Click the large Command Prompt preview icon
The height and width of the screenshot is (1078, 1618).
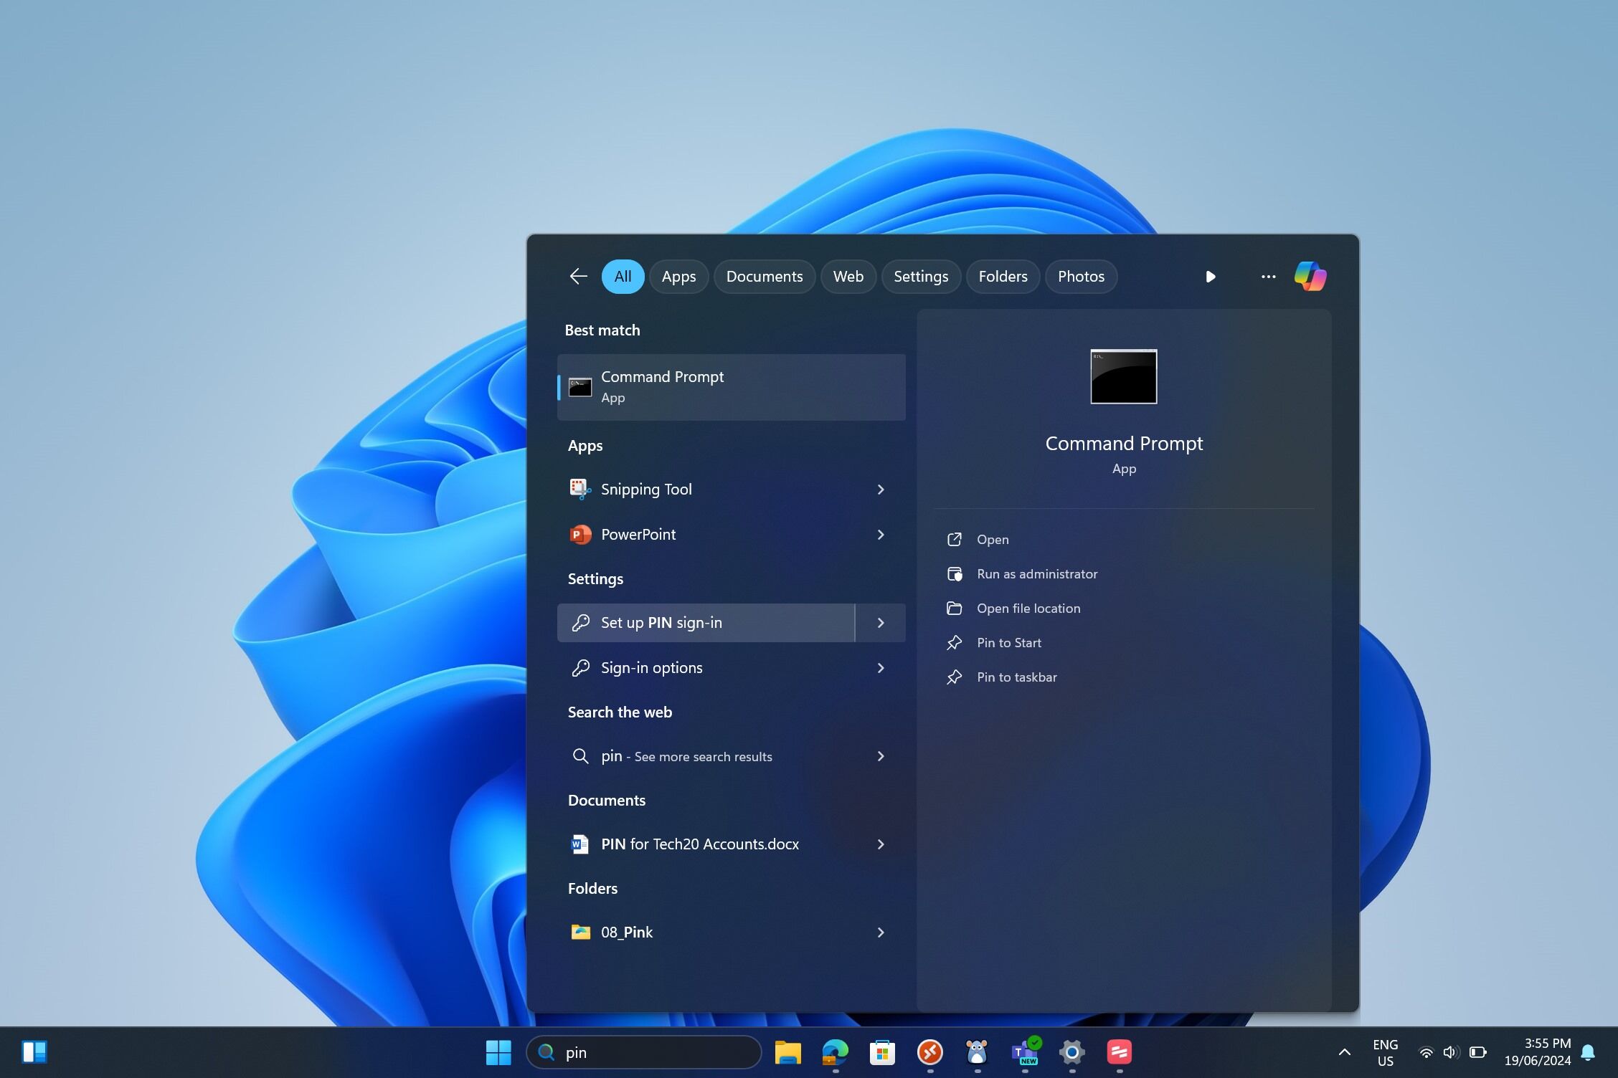point(1123,377)
